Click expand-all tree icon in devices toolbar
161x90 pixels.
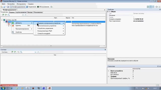[x=3, y=15]
